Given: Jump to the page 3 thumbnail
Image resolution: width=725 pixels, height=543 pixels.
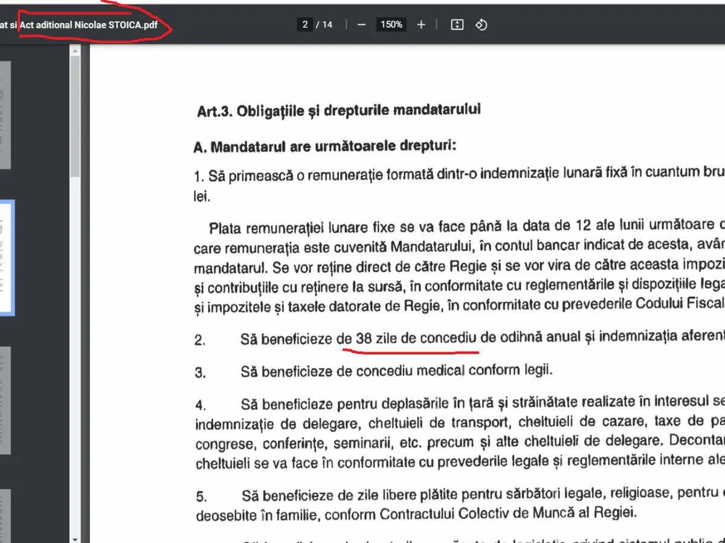Looking at the screenshot, I should [x=5, y=400].
